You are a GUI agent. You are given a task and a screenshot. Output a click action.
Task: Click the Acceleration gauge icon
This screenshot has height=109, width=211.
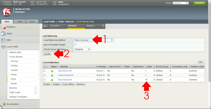3,104
